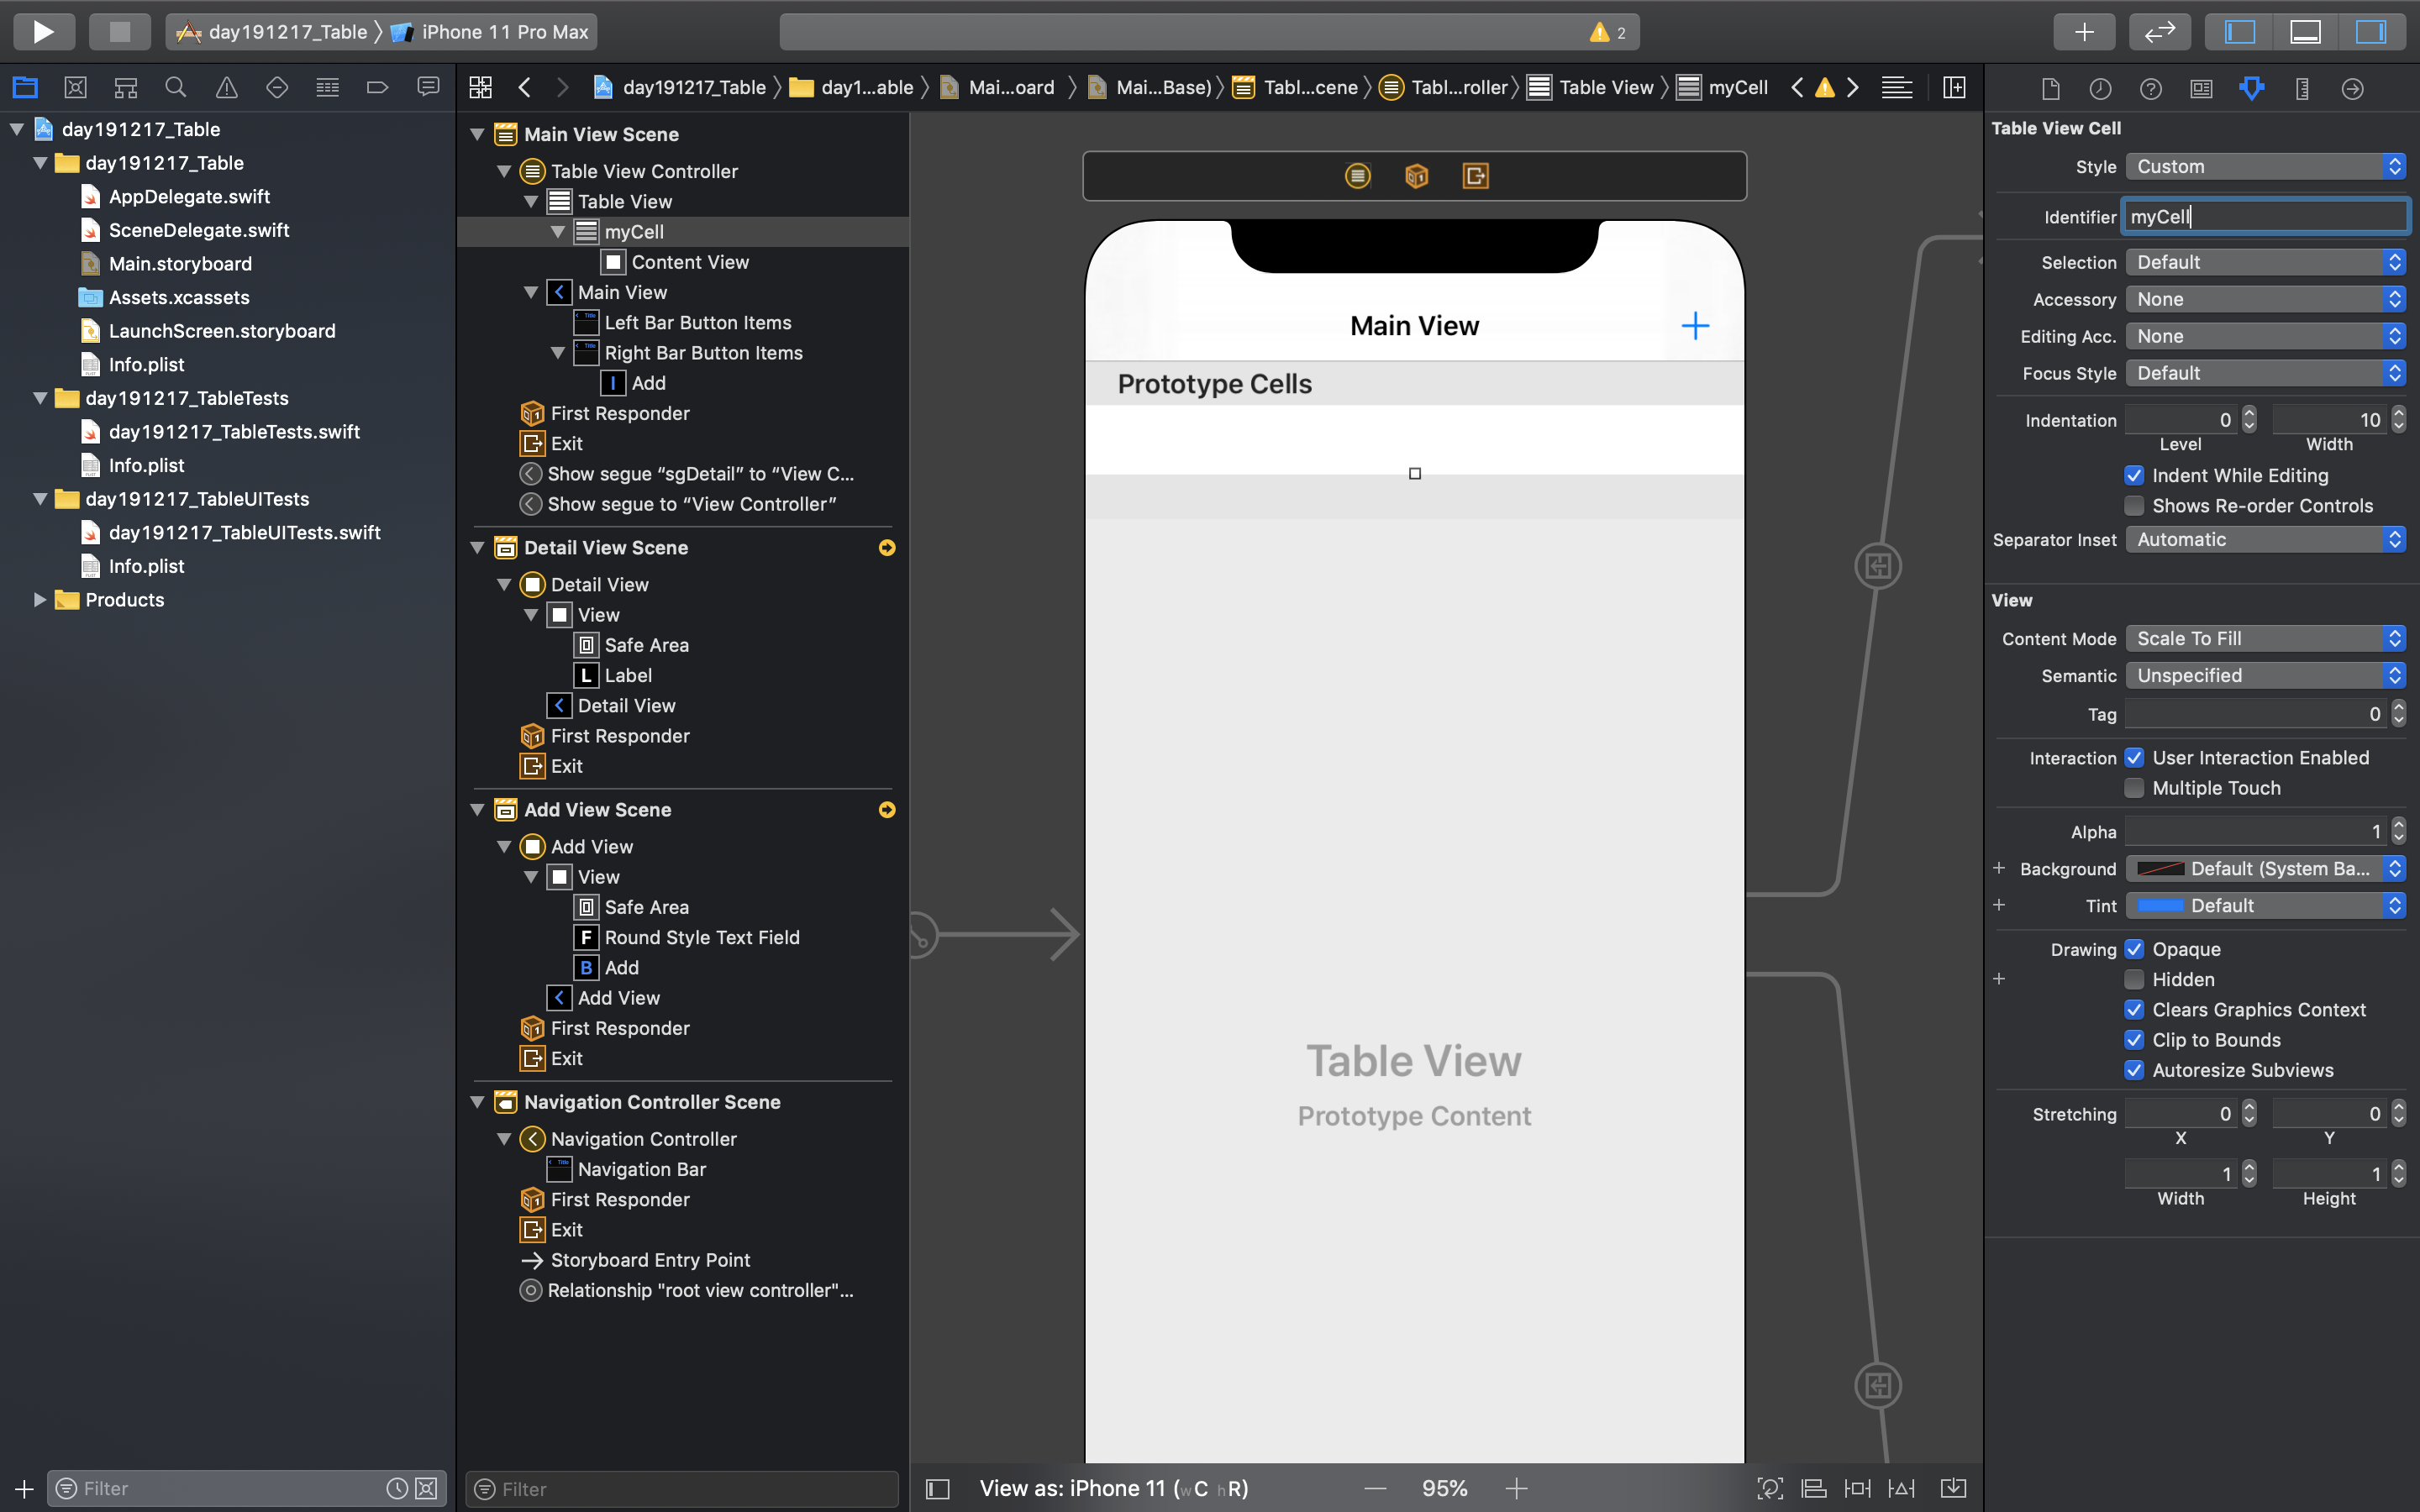This screenshot has height=1512, width=2420.
Task: Click the Run (play) button
Action: coord(43,32)
